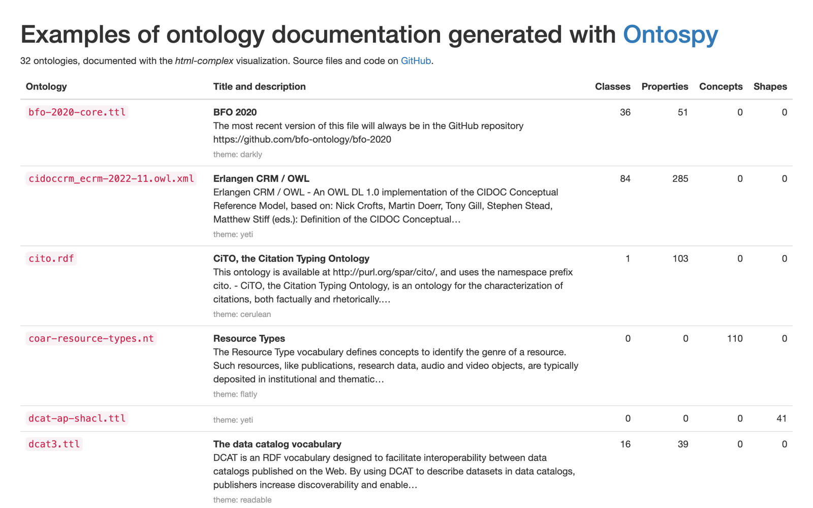
Task: Select the Resource Types title
Action: pyautogui.click(x=249, y=338)
